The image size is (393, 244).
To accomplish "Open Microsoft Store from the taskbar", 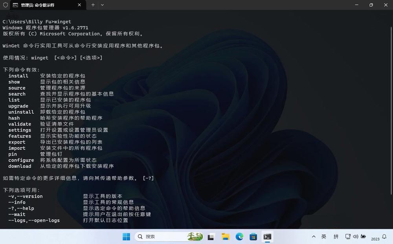I will [x=253, y=237].
